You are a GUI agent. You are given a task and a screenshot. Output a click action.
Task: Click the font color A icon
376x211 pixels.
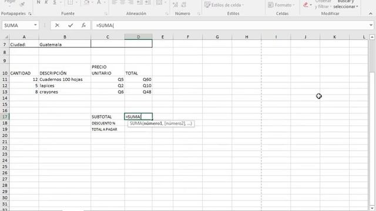(x=99, y=2)
